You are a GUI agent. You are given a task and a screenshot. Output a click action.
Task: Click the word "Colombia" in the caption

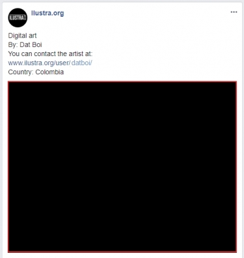tap(50, 72)
